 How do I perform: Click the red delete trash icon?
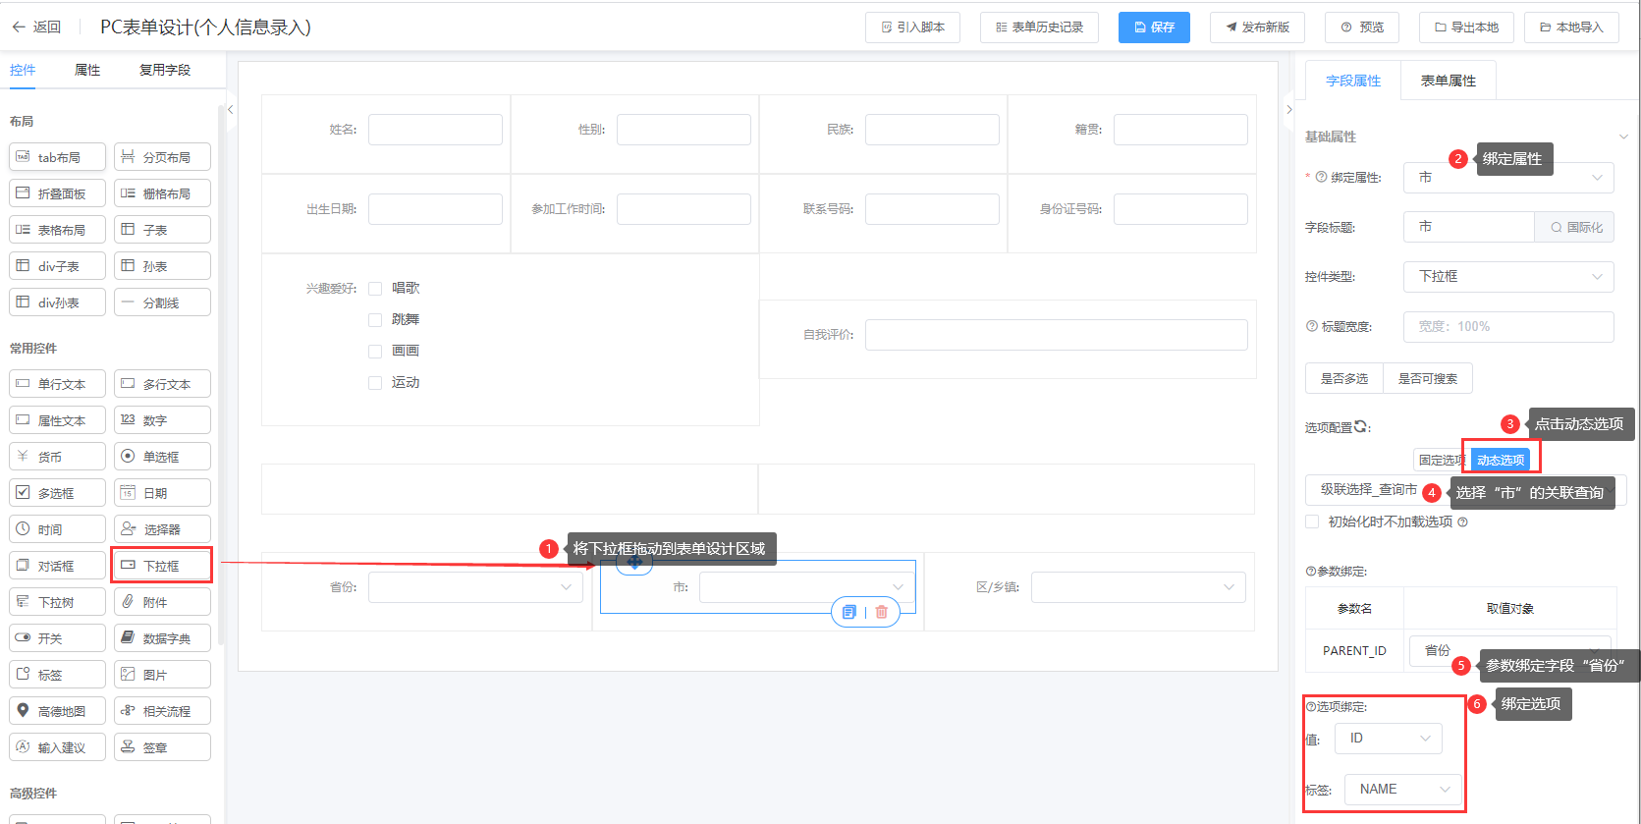point(882,612)
